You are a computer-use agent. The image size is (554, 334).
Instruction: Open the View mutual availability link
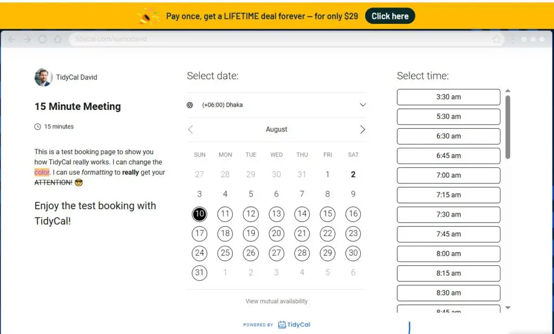point(276,301)
